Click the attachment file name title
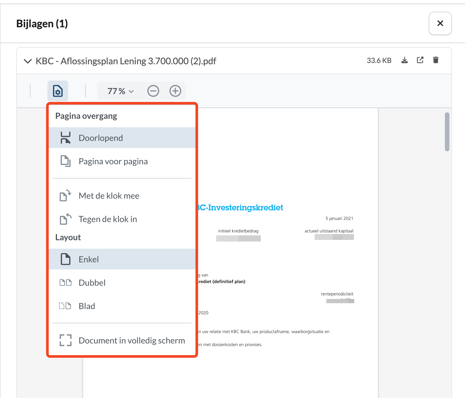The height and width of the screenshot is (398, 465). 126,61
